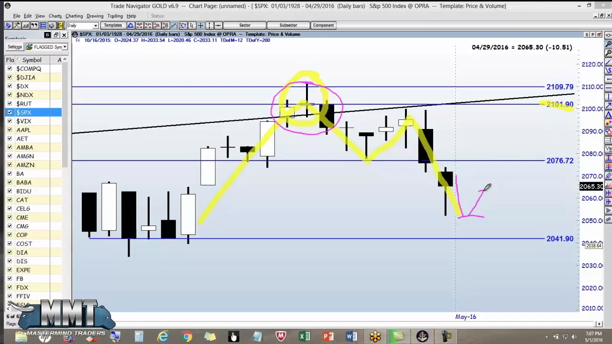Select the zoom out magnifier tool

coord(608,53)
